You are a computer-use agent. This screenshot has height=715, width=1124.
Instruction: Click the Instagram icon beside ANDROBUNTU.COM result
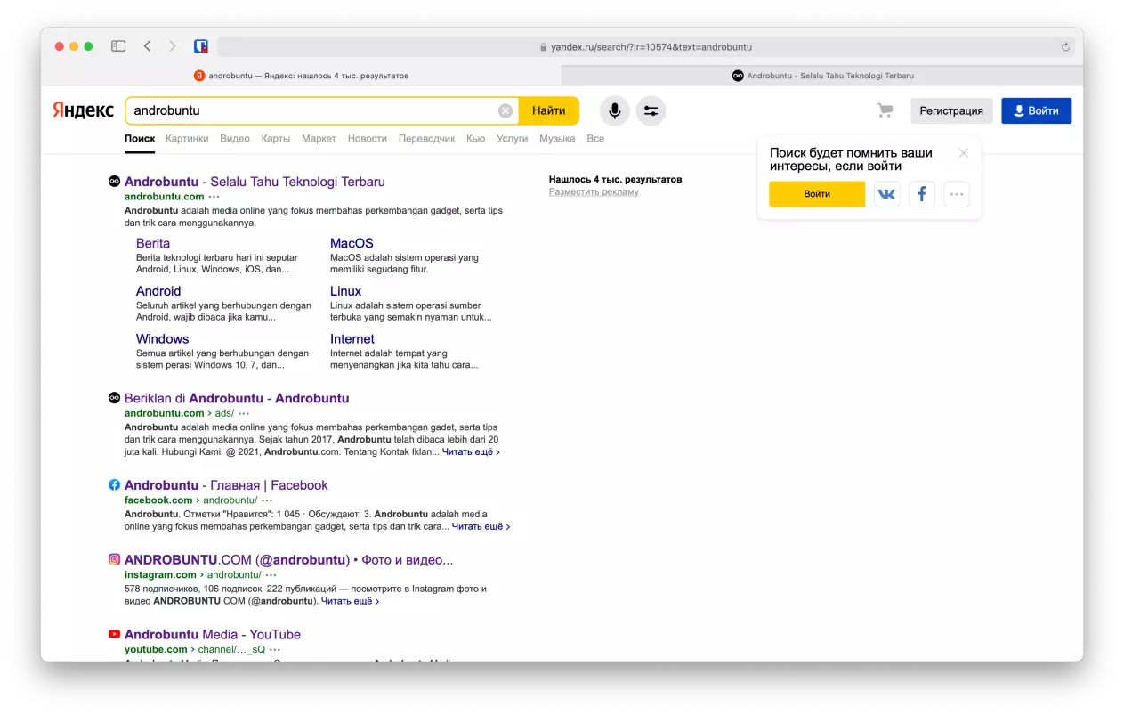pos(113,559)
